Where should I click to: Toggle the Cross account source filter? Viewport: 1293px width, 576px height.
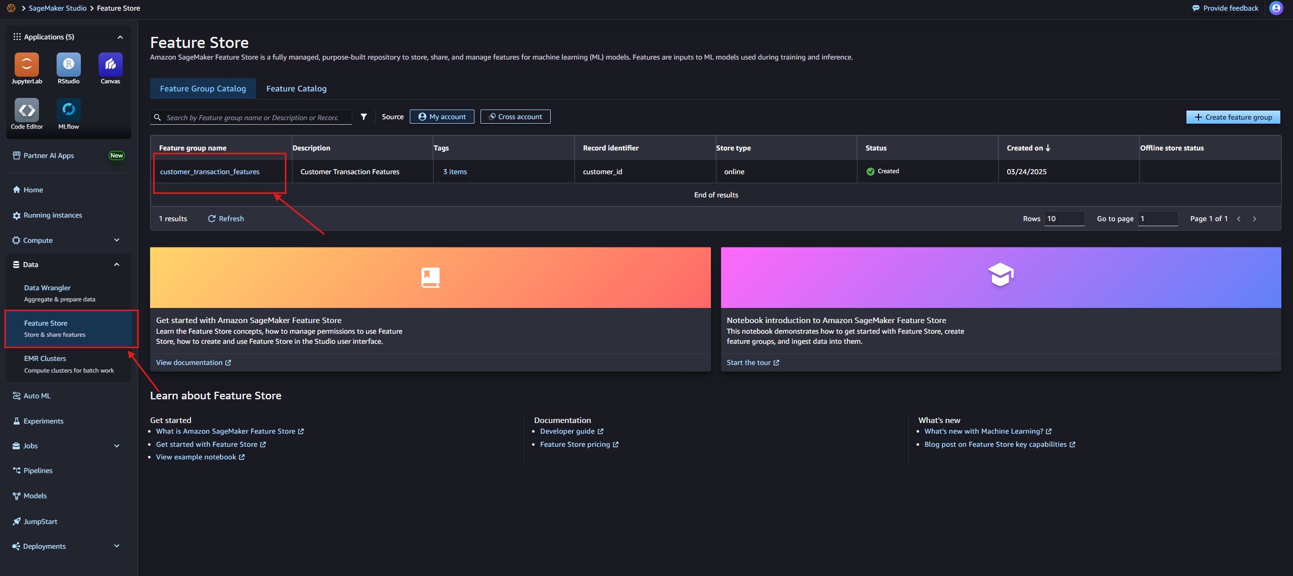pos(515,117)
